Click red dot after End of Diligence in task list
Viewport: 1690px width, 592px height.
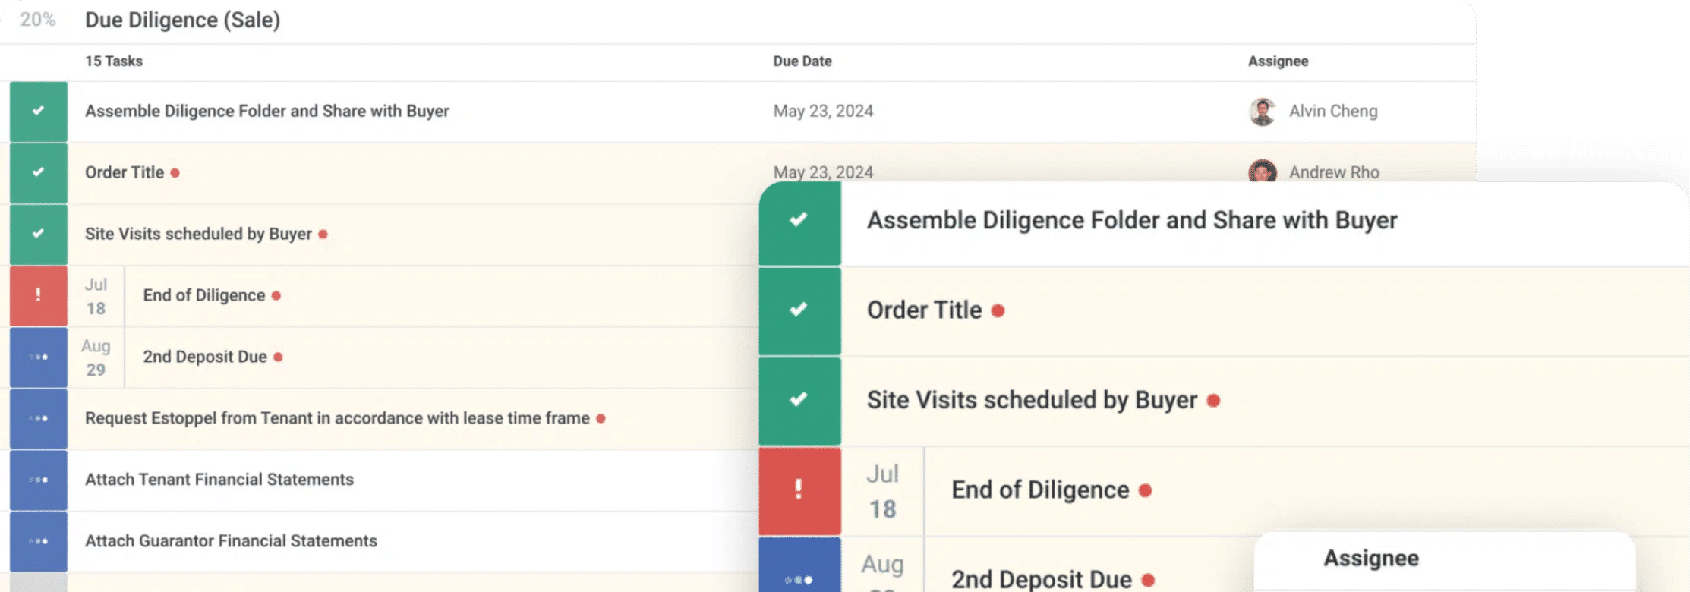pyautogui.click(x=276, y=296)
